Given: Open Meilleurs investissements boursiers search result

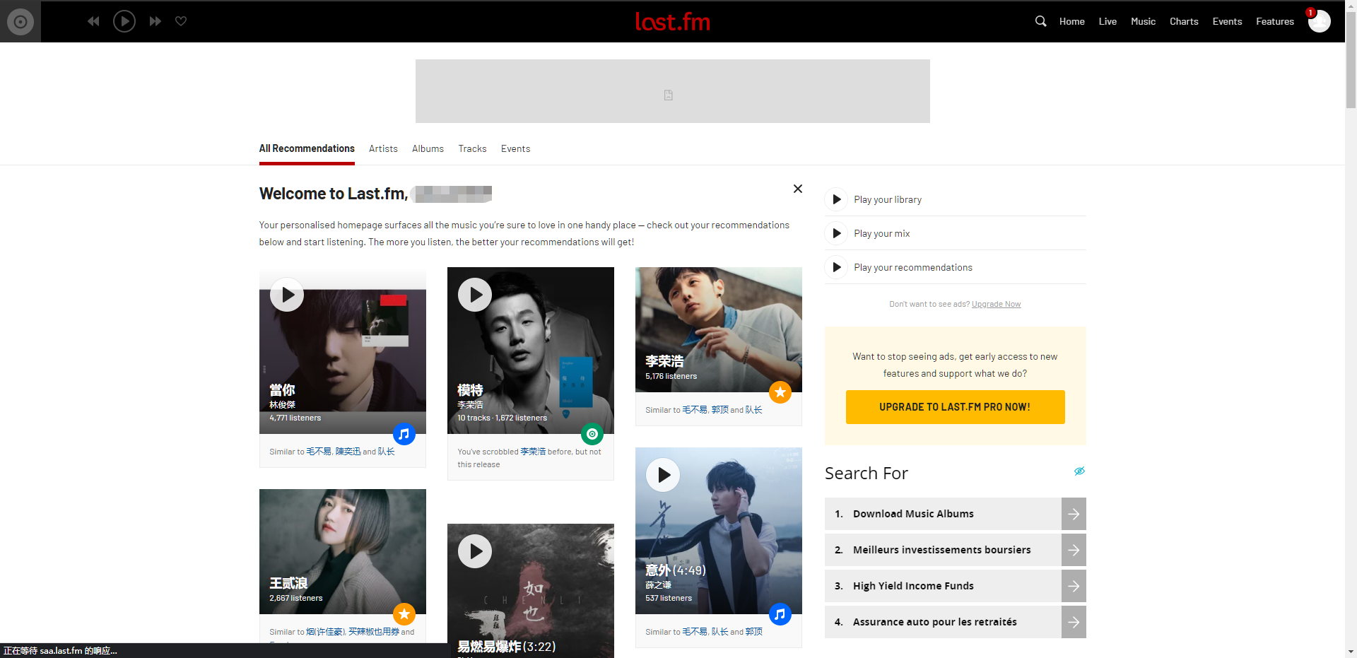Looking at the screenshot, I should [941, 550].
